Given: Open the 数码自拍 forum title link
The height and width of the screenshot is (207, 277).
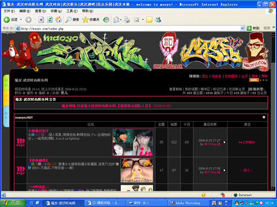Looking at the screenshot, I should [38, 131].
